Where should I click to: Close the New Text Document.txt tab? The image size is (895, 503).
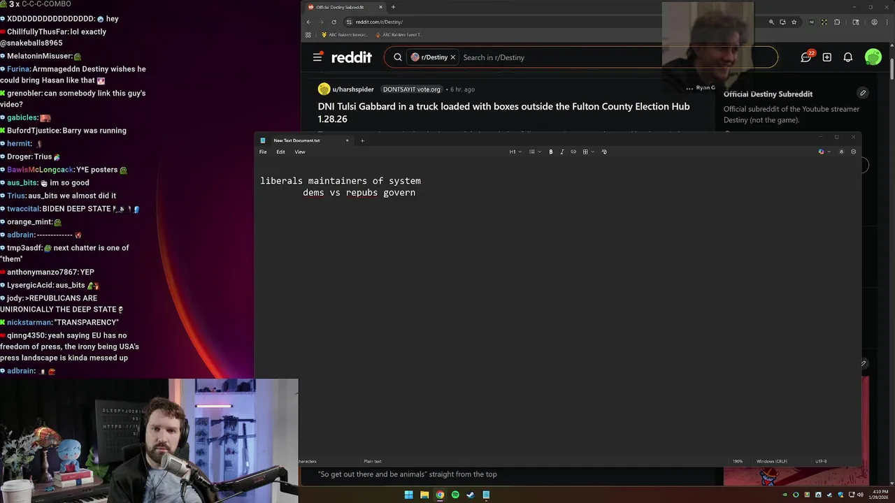(x=347, y=140)
